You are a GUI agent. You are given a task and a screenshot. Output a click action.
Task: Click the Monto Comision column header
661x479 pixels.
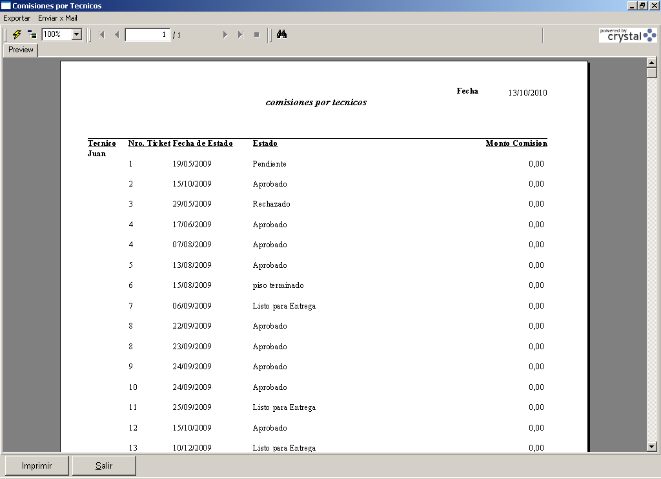[516, 143]
